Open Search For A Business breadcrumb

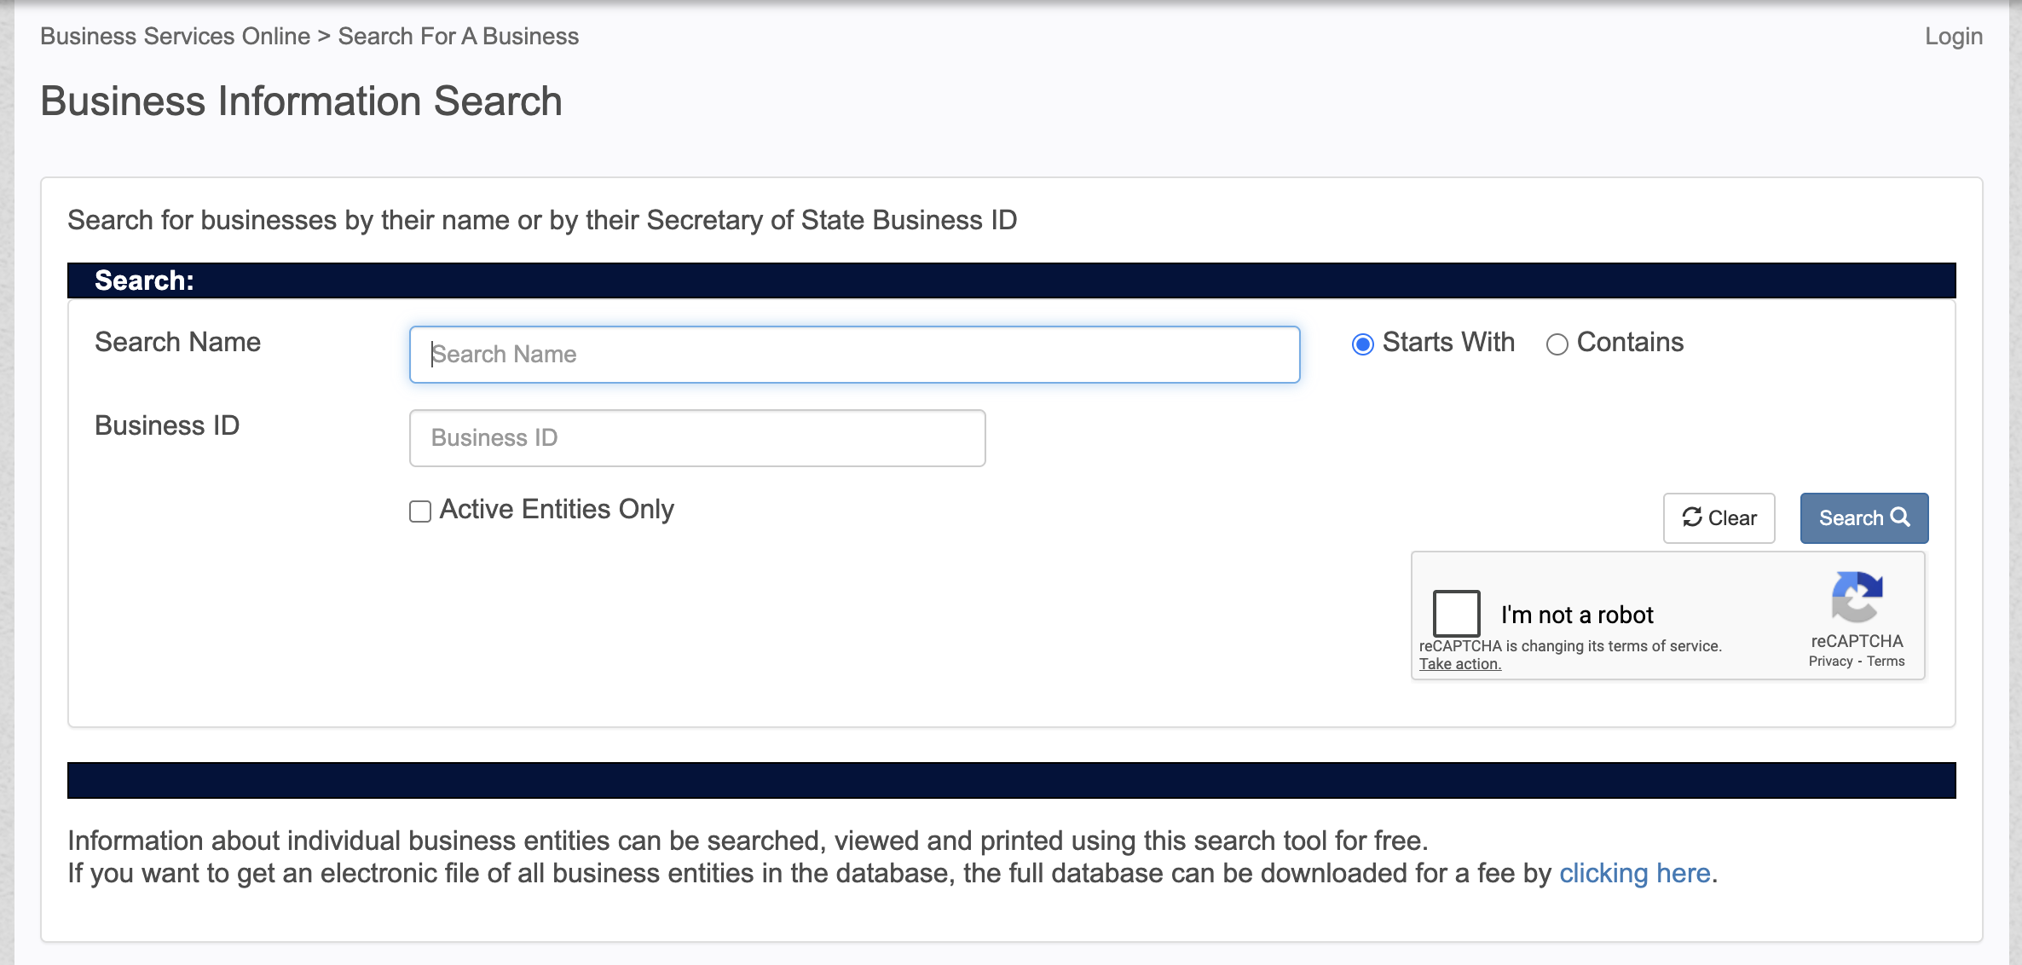pos(458,37)
